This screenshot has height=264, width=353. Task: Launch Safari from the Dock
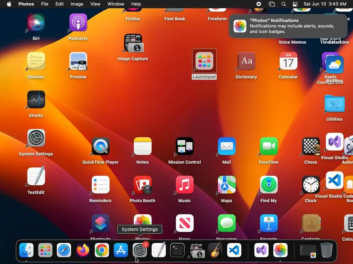64,250
